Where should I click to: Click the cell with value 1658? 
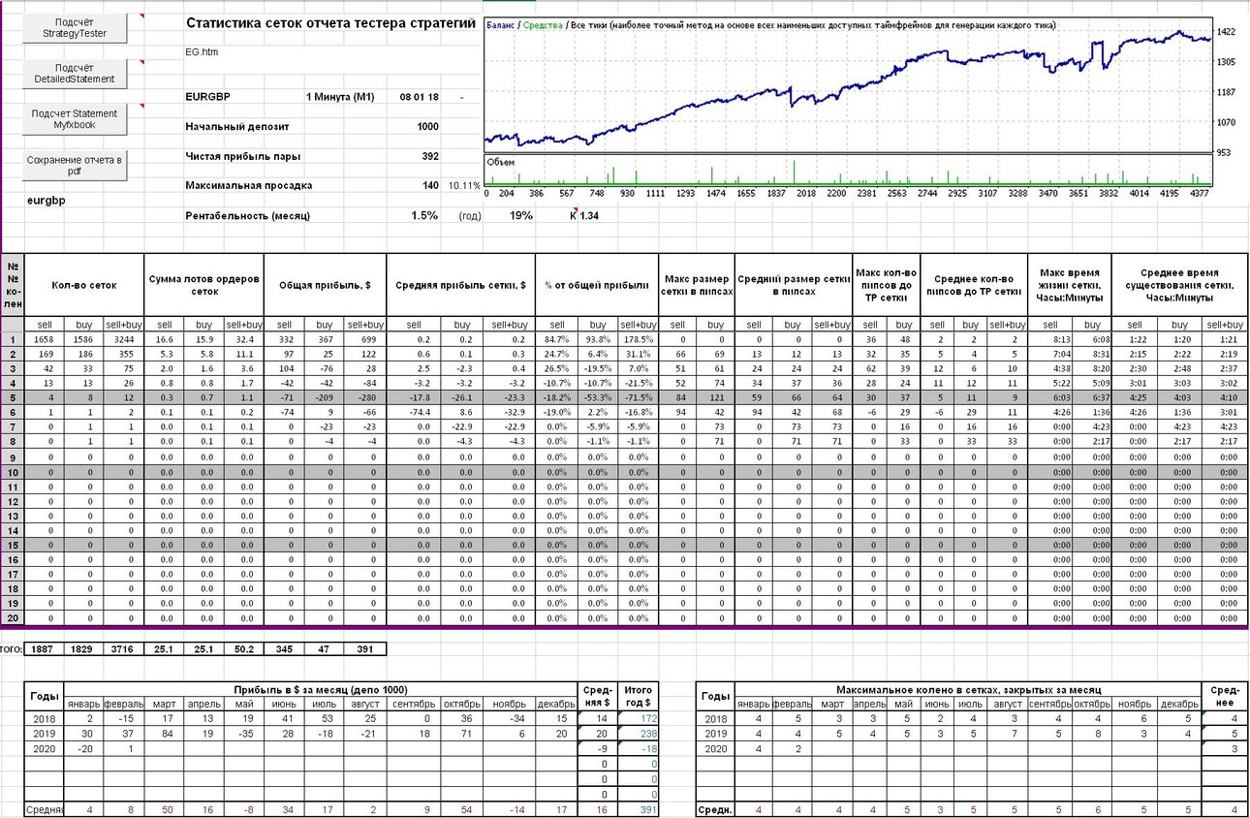point(43,339)
